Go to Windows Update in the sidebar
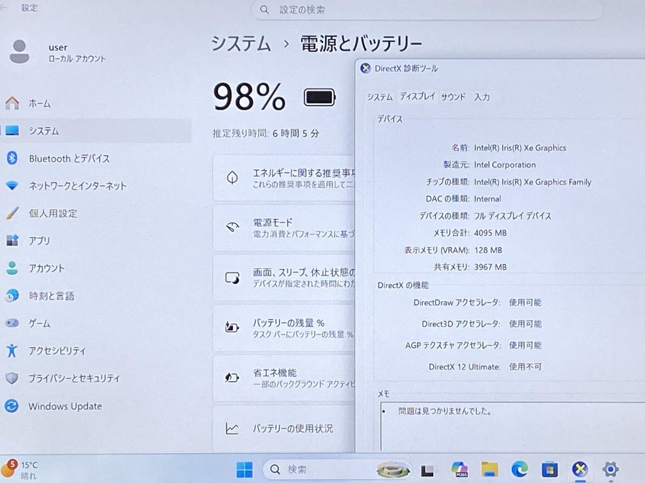 click(x=64, y=406)
